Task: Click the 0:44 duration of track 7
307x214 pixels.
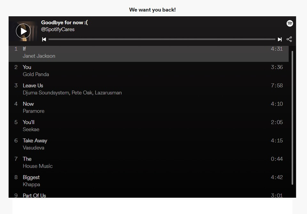Action: [x=277, y=159]
